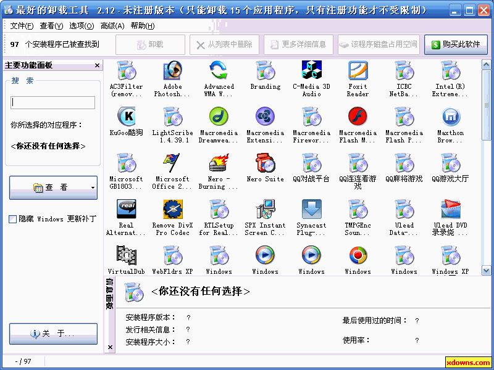This screenshot has width=494, height=370.
Task: Click into the 搜索 search text field
Action: click(x=52, y=102)
